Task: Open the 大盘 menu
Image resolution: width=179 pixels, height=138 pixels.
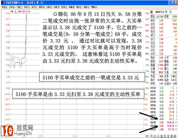Action: coord(19,7)
